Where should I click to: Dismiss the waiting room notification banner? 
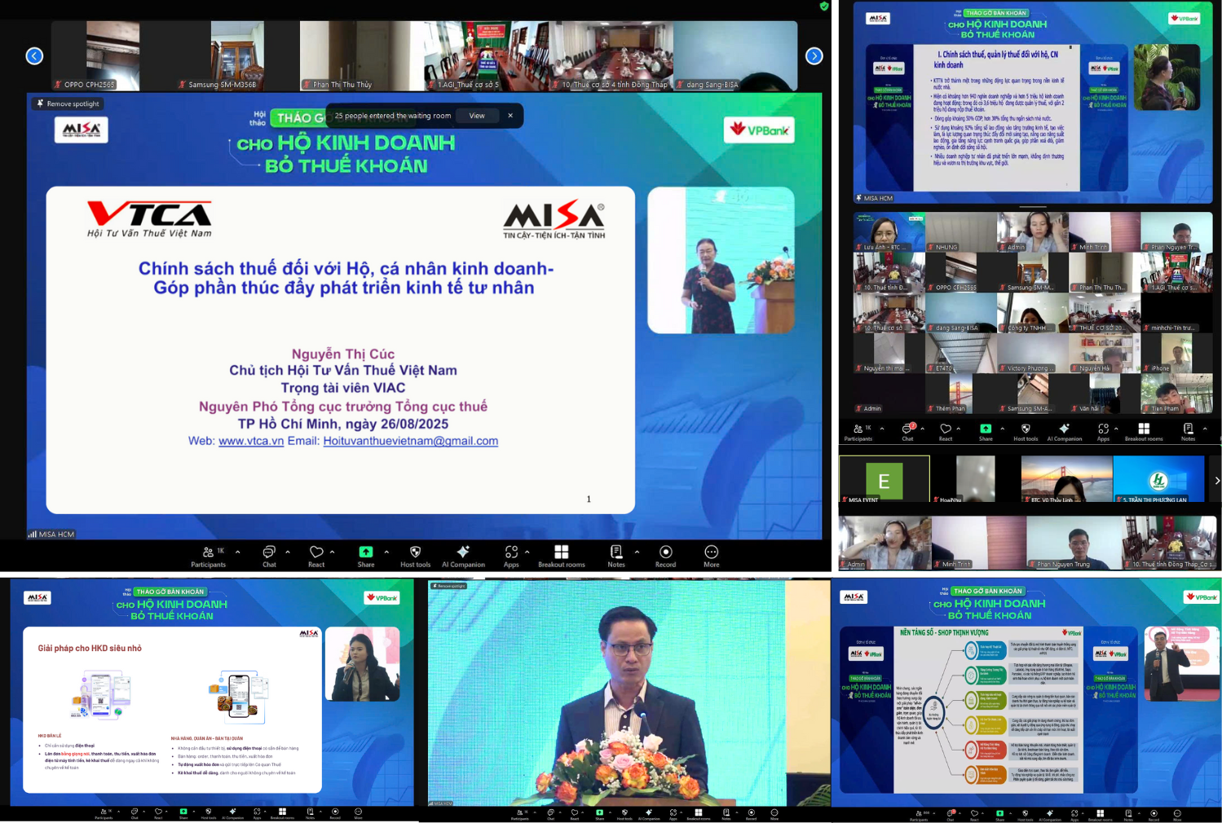(510, 116)
